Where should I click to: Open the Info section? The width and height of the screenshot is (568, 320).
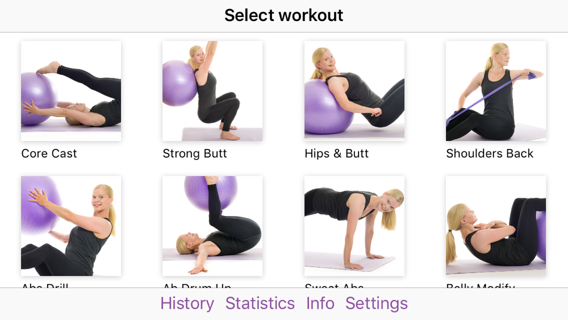320,304
